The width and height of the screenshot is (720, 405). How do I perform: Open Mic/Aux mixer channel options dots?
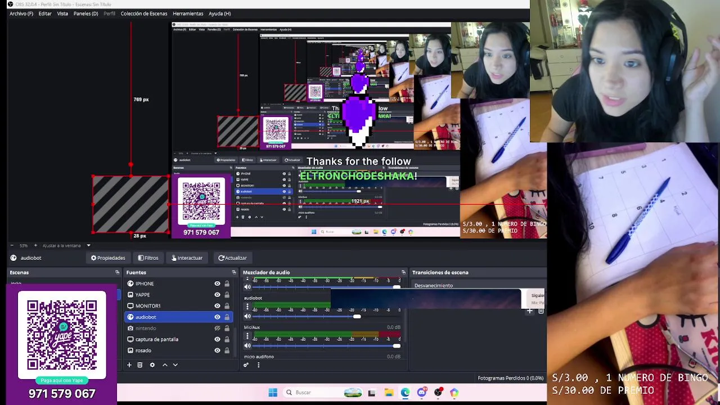pyautogui.click(x=247, y=336)
